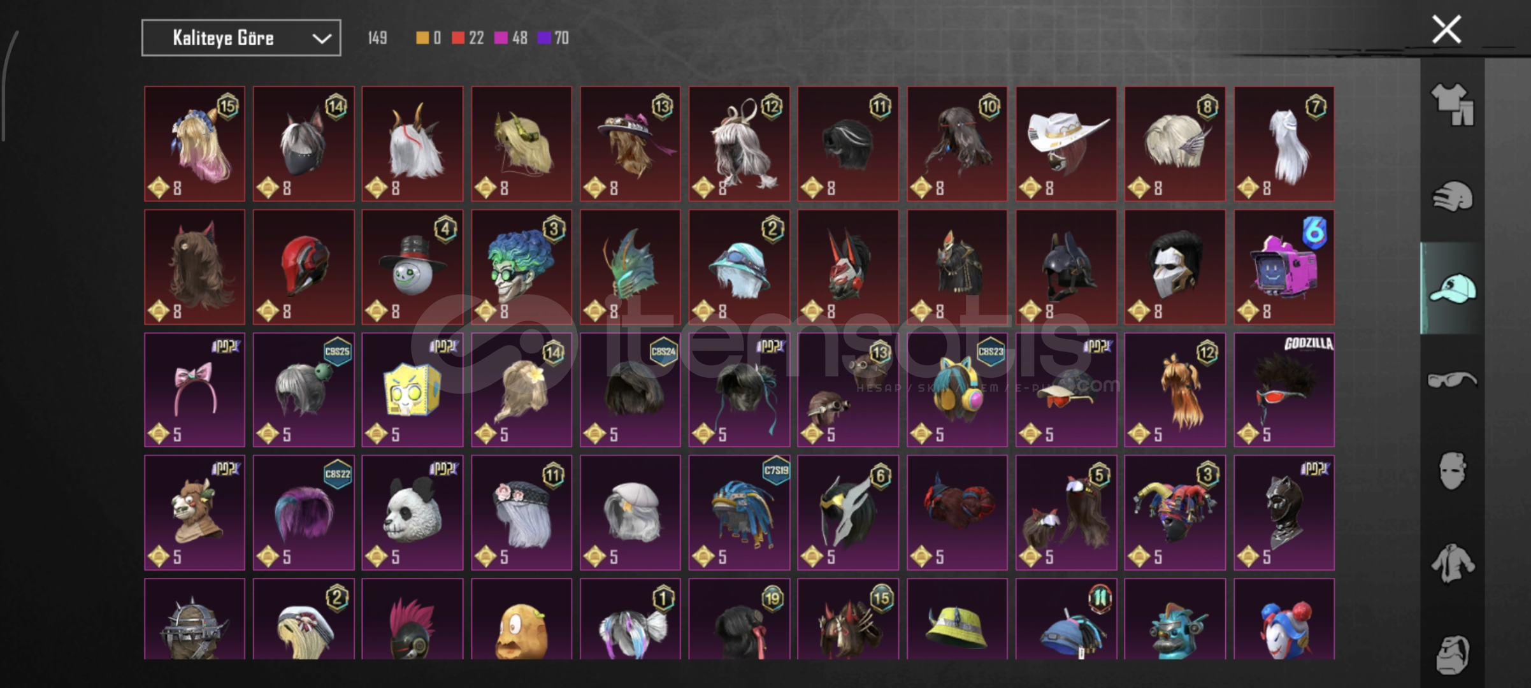Open the sunglasses category icon
1531x688 pixels.
[1452, 380]
